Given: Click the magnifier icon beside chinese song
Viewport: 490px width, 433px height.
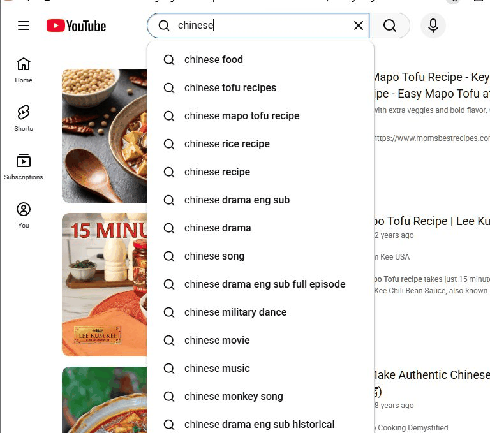Looking at the screenshot, I should (169, 256).
